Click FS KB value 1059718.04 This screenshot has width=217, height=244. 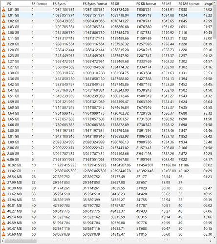pos(120,16)
